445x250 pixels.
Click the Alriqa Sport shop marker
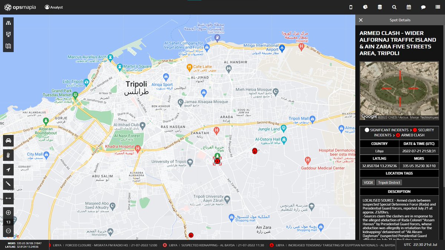coord(166,77)
